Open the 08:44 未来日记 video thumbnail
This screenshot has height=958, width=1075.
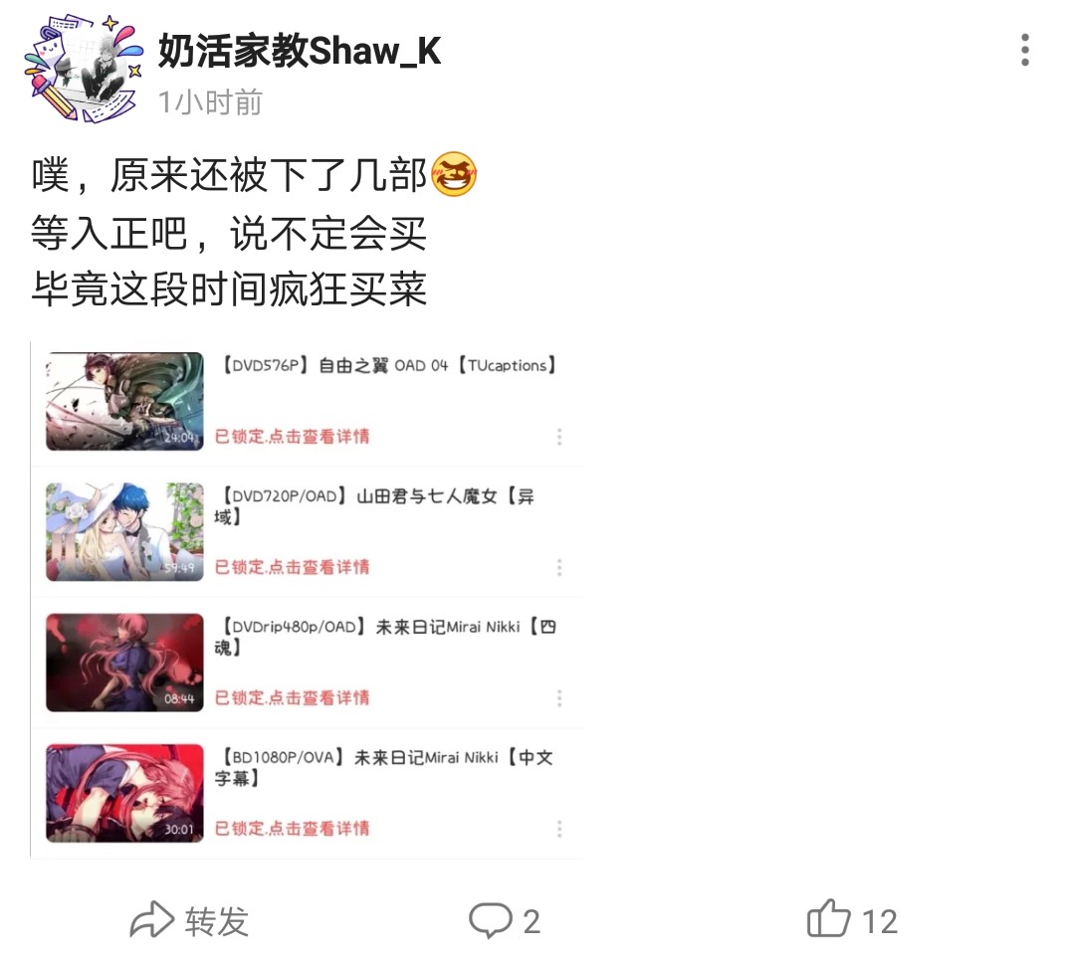124,663
